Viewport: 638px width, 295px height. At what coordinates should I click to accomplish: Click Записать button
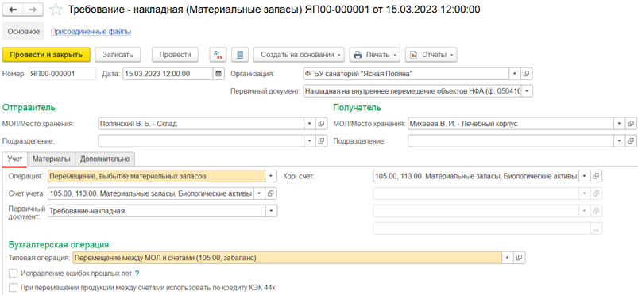pyautogui.click(x=118, y=55)
